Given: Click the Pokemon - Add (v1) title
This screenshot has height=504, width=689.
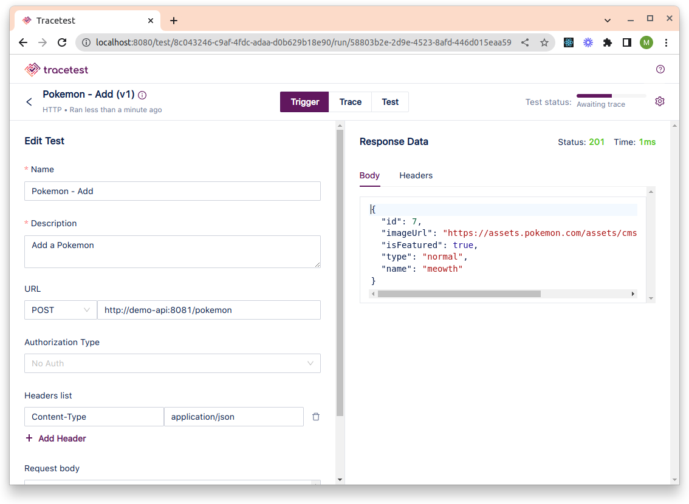Looking at the screenshot, I should (88, 94).
